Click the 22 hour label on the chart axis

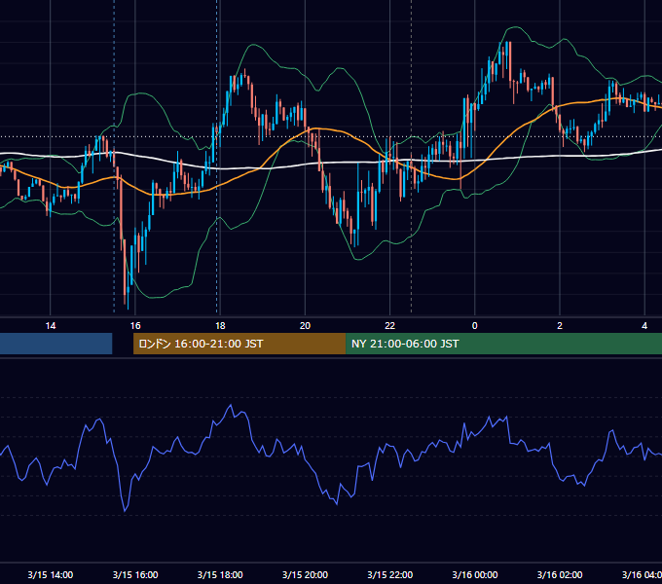[x=389, y=326]
